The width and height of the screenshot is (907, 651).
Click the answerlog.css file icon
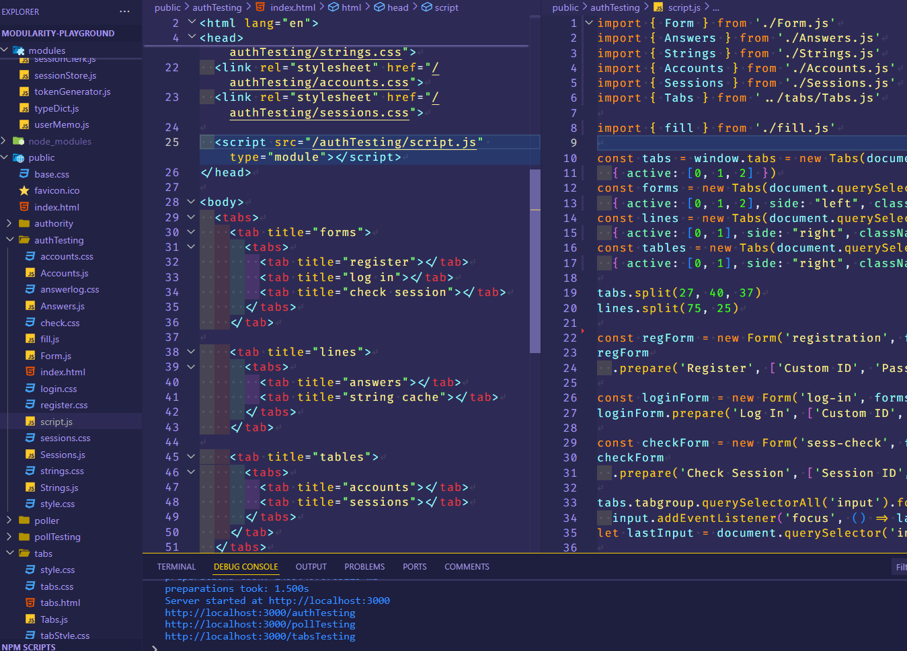coord(30,289)
